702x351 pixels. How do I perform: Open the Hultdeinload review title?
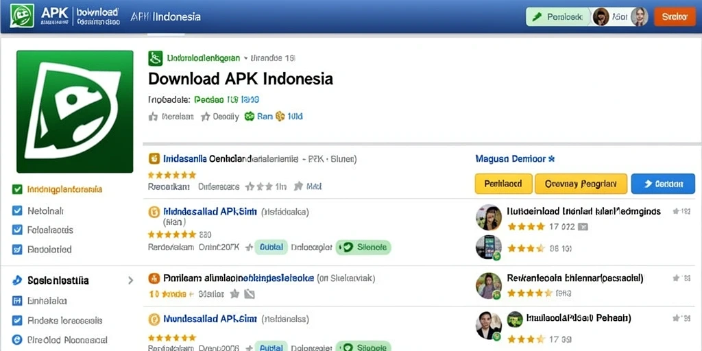click(x=584, y=211)
